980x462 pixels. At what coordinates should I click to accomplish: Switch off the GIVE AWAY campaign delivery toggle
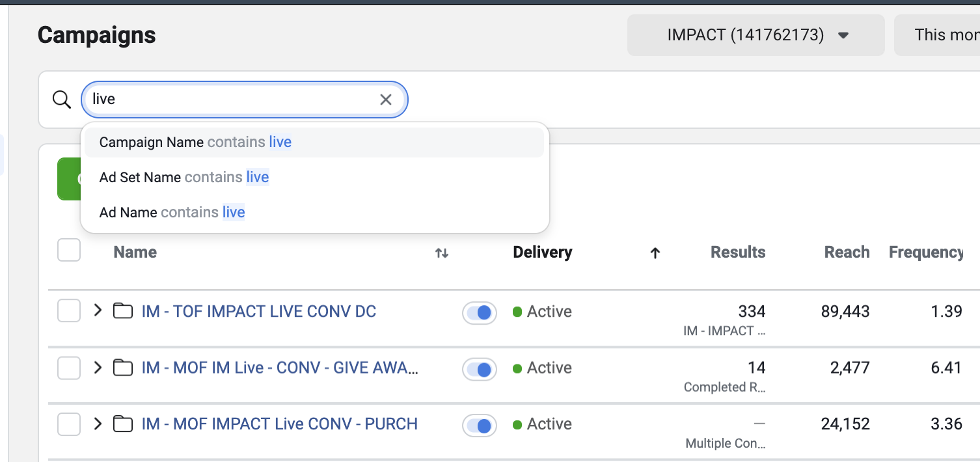pyautogui.click(x=479, y=369)
